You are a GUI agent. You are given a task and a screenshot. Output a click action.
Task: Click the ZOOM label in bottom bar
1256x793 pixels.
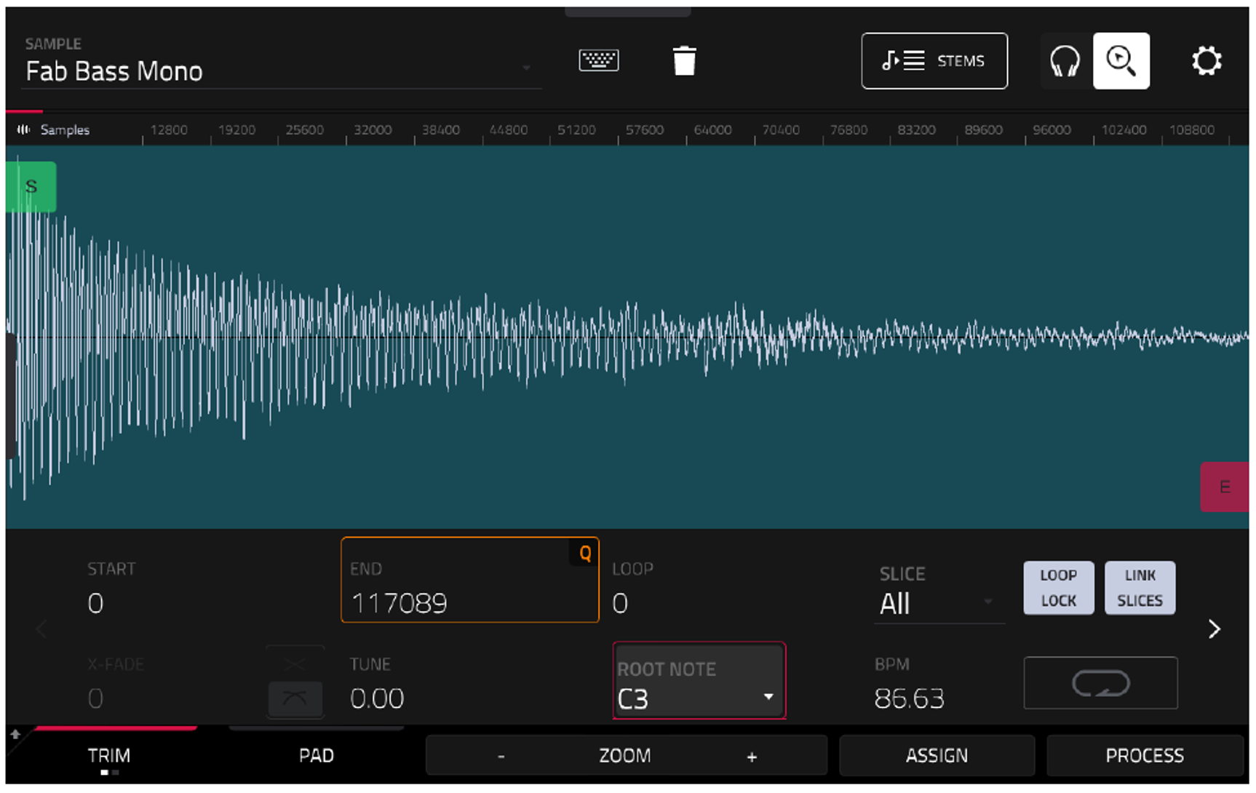(x=625, y=756)
